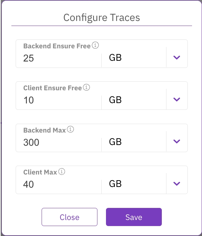202x236 pixels.
Task: Click the Client Ensure Free info icon
Action: pyautogui.click(x=86, y=87)
